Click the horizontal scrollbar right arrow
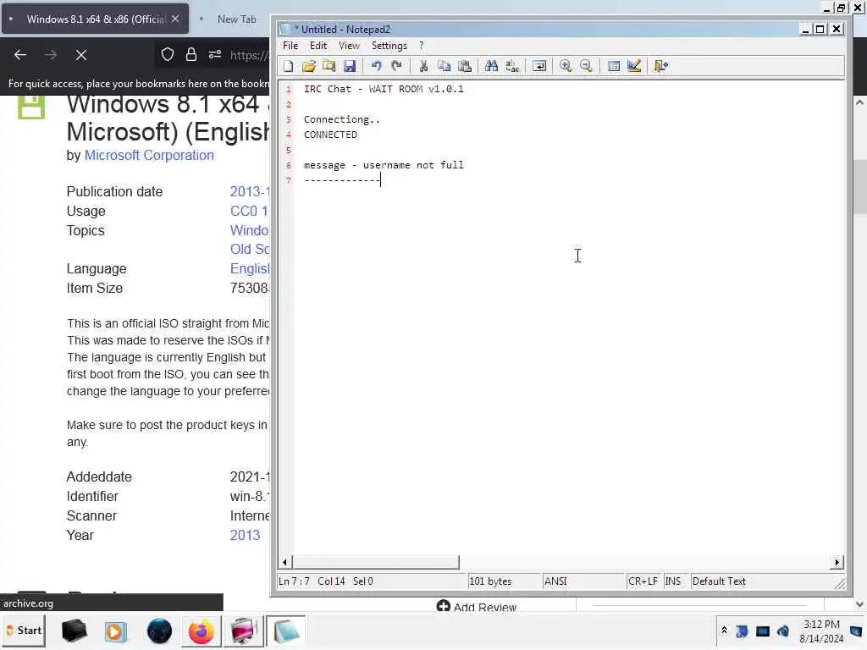Screen dimensions: 867x650 (837, 562)
